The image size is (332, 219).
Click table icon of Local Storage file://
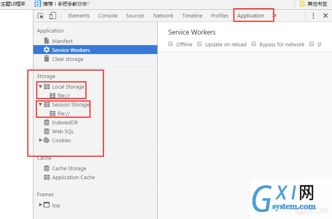pyautogui.click(x=52, y=95)
